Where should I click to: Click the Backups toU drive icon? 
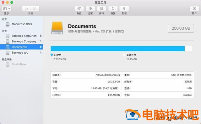[8, 53]
